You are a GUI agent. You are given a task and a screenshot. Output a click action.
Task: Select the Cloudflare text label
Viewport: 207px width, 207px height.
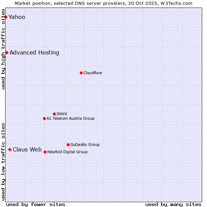92,73
